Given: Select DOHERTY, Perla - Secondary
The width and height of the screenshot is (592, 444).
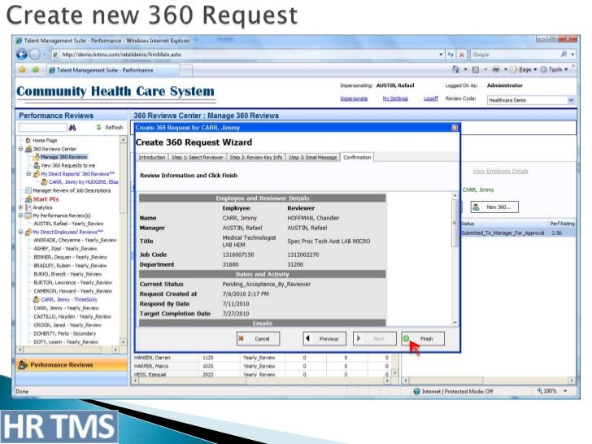Looking at the screenshot, I should (x=65, y=333).
